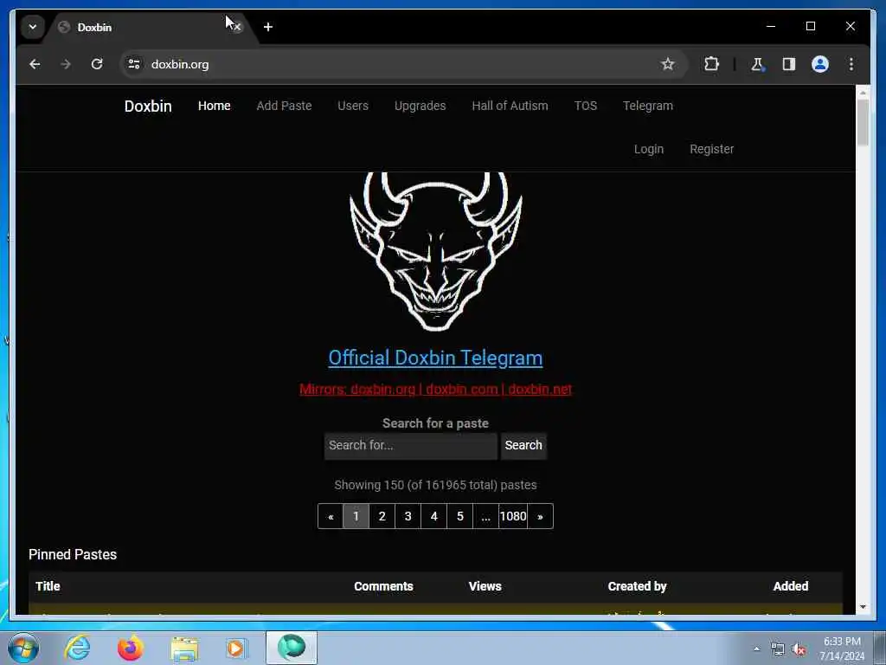Toggle the browser side panel icon
The image size is (886, 665).
789,64
